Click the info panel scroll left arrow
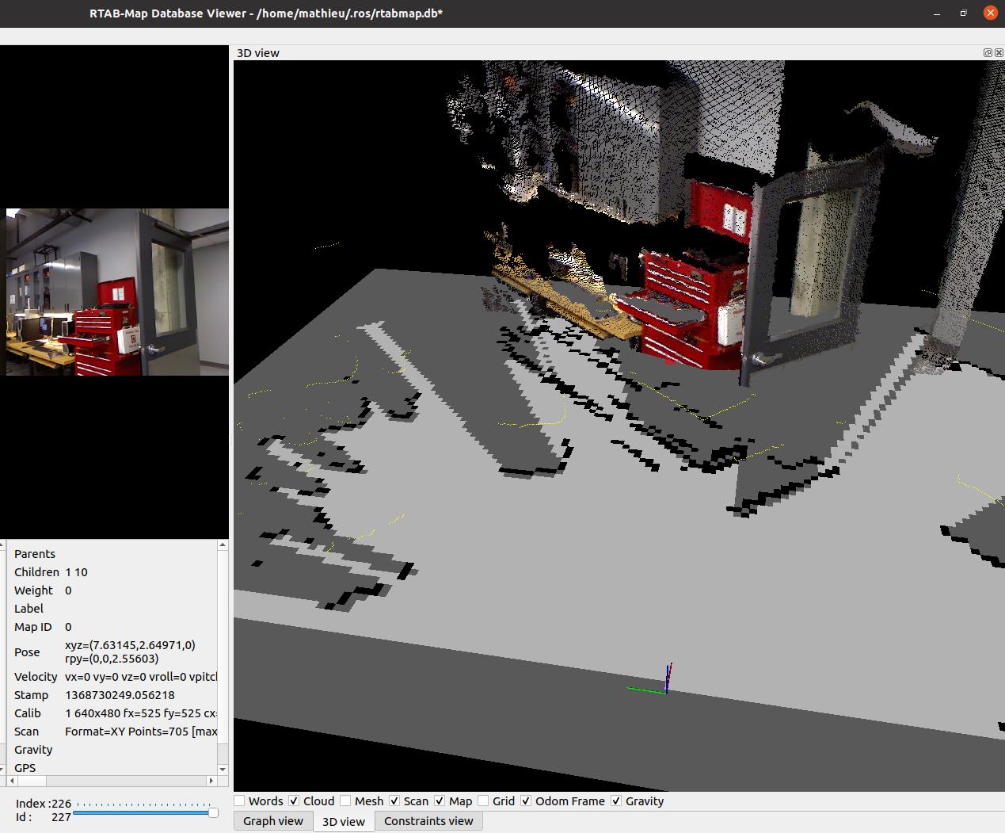Viewport: 1005px width, 833px height. (12, 781)
